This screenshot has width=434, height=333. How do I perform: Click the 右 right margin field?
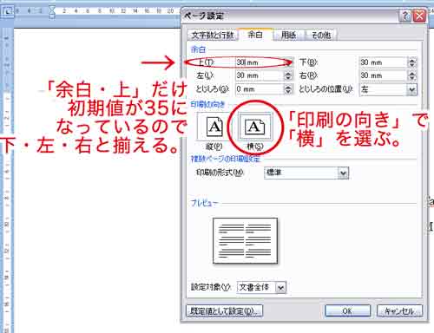[x=384, y=75]
